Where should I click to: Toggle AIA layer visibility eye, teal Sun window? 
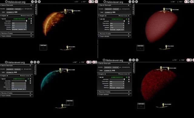click(x=28, y=79)
